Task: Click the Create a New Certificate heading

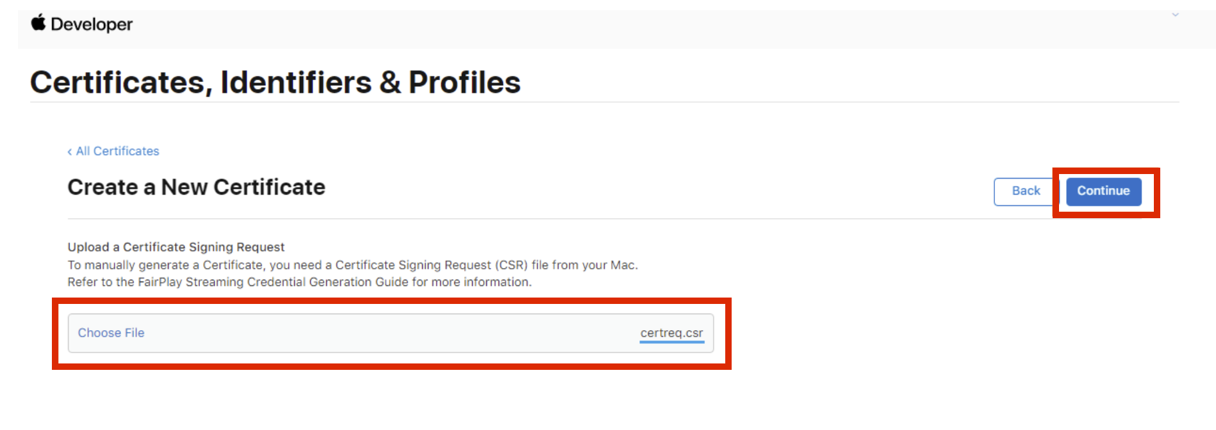Action: click(x=196, y=187)
